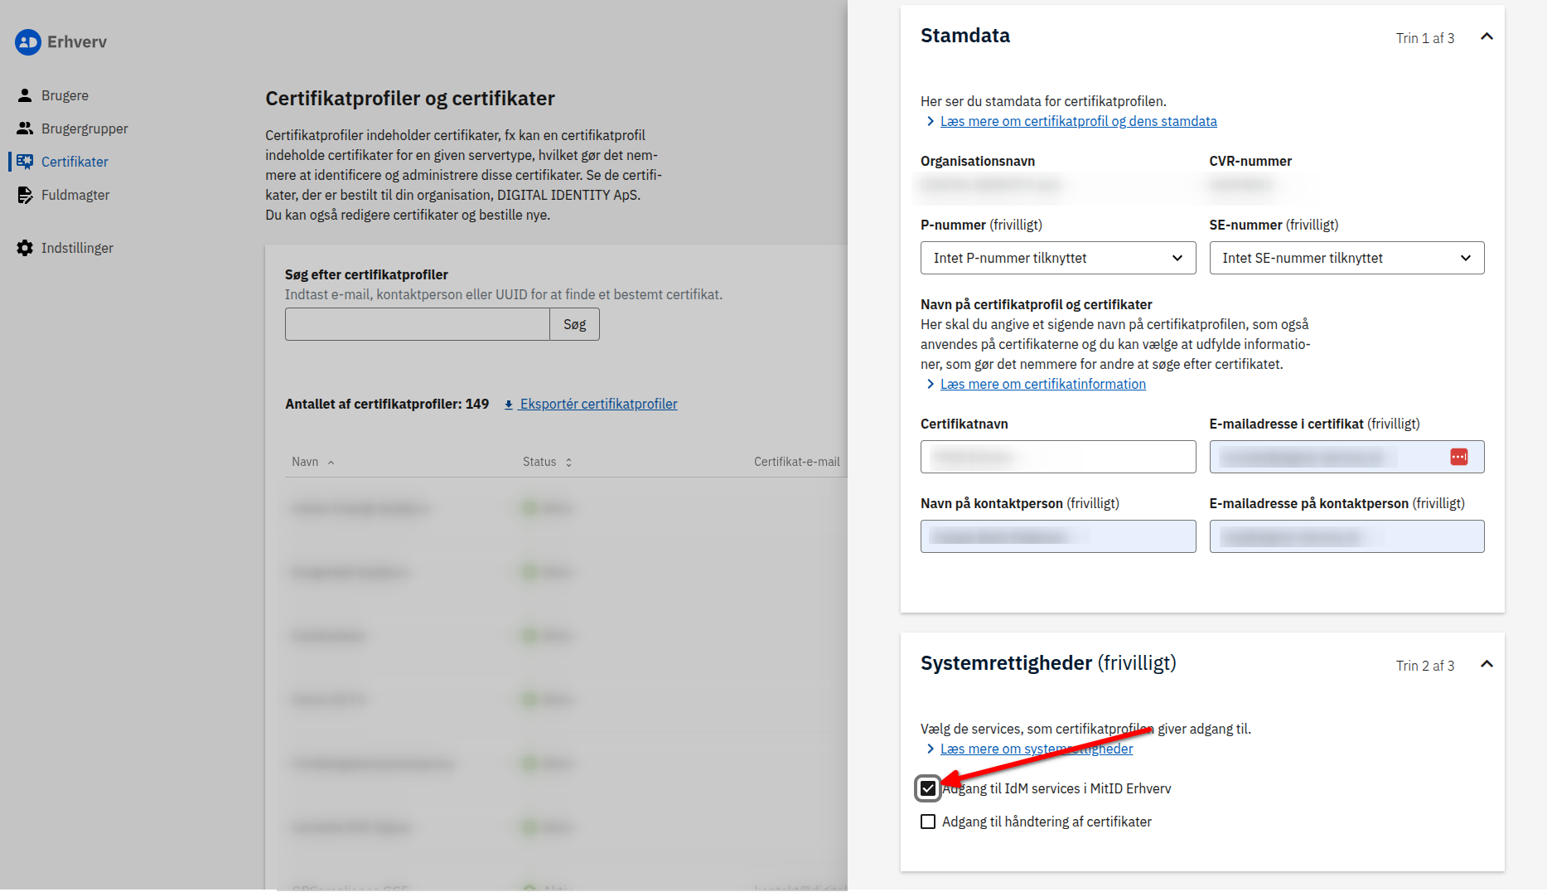
Task: Click the Systemrettigheder (frivilligt) heading
Action: 1048,663
